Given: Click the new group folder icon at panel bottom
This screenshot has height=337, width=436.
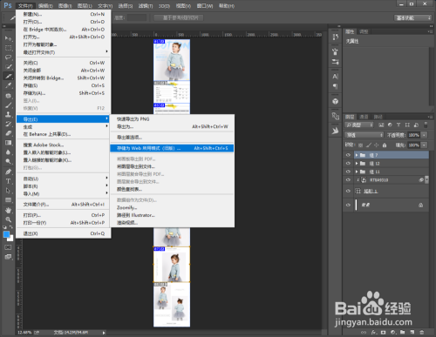Looking at the screenshot, I should [x=403, y=332].
